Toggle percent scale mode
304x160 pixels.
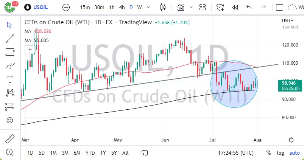(x=269, y=153)
